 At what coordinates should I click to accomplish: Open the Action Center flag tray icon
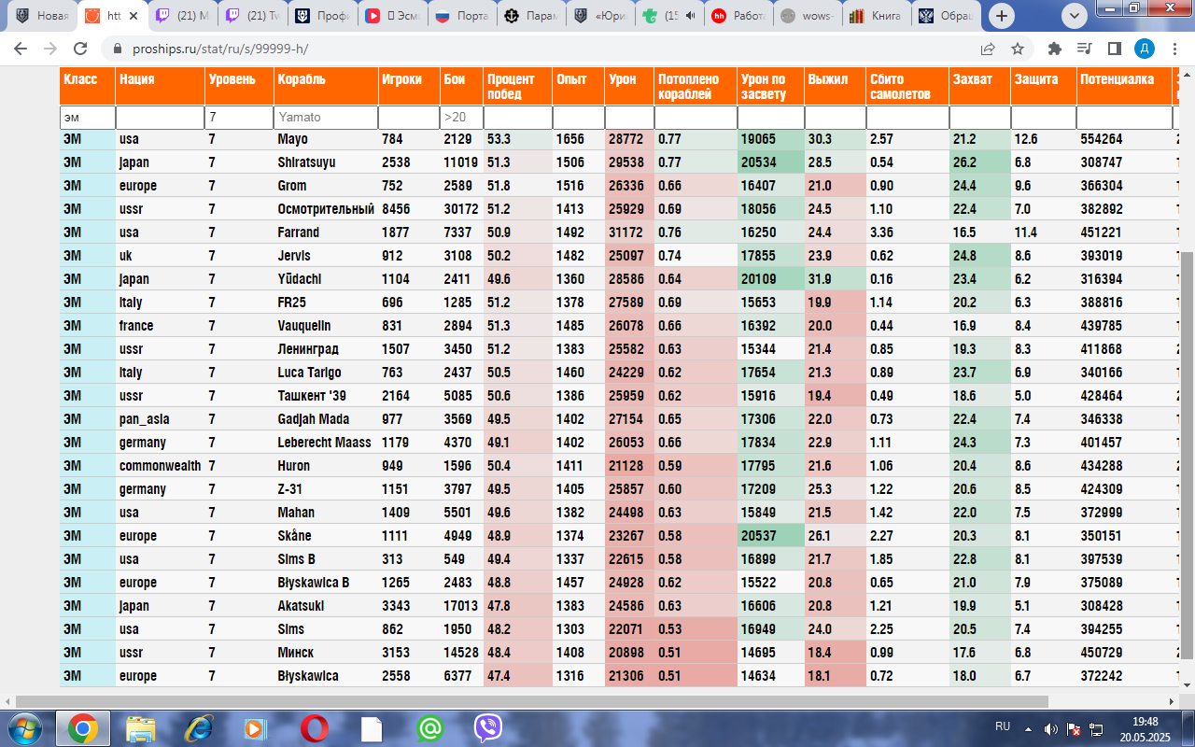tap(1075, 728)
